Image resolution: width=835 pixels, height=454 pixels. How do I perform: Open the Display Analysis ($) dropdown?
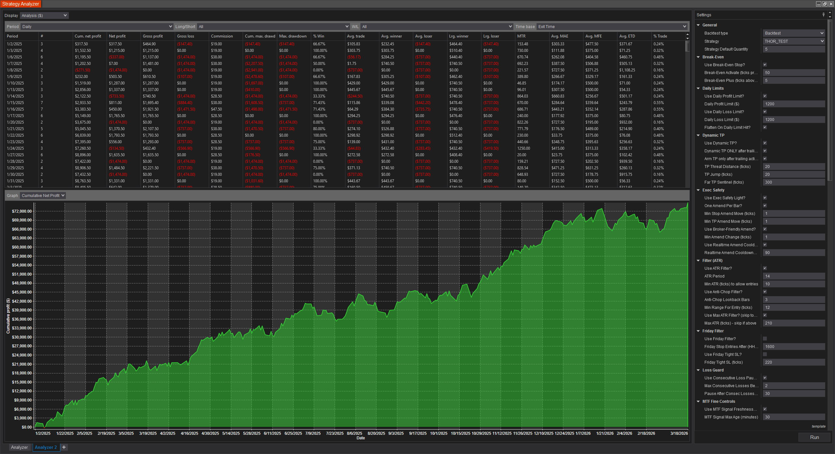[44, 15]
